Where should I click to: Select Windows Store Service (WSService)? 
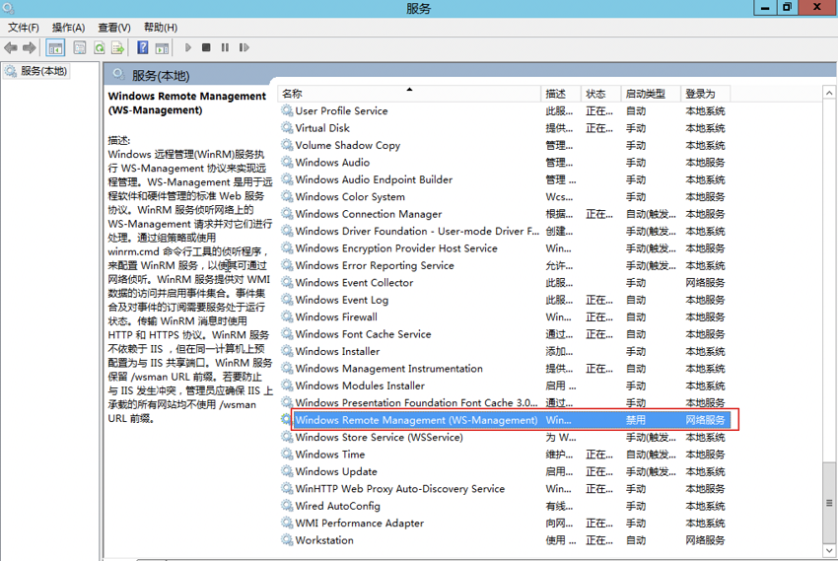(503, 437)
